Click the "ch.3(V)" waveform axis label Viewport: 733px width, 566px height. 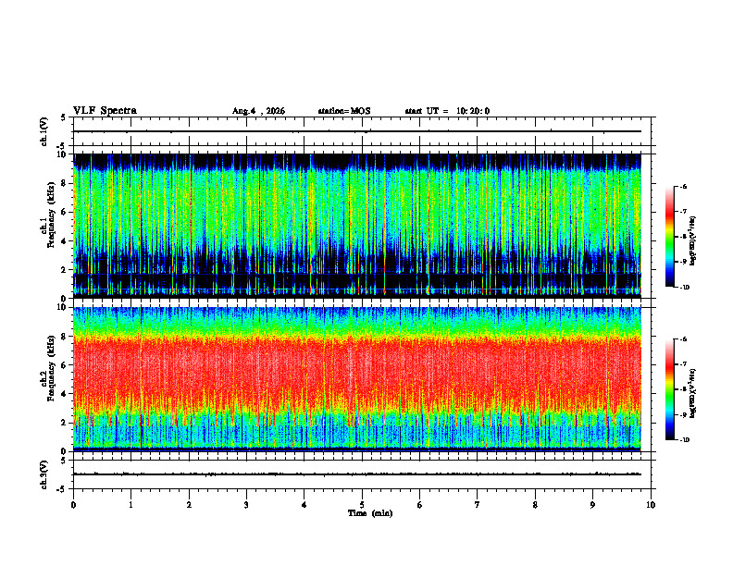44,474
